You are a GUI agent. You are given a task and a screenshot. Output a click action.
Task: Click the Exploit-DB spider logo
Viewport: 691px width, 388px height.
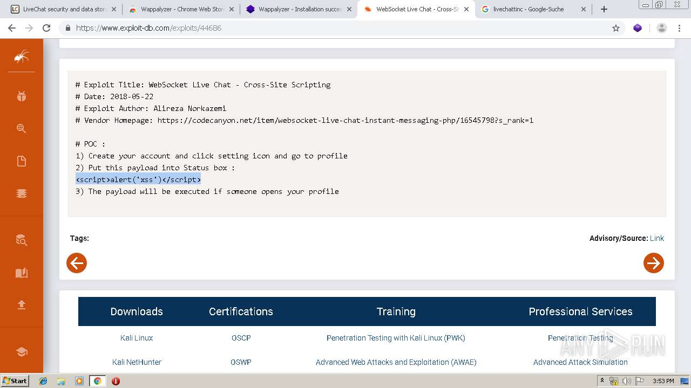[22, 57]
